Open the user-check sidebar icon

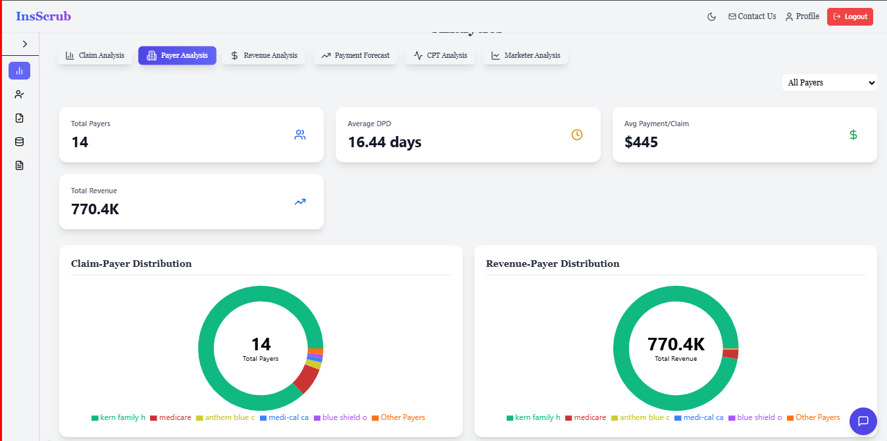click(x=19, y=94)
